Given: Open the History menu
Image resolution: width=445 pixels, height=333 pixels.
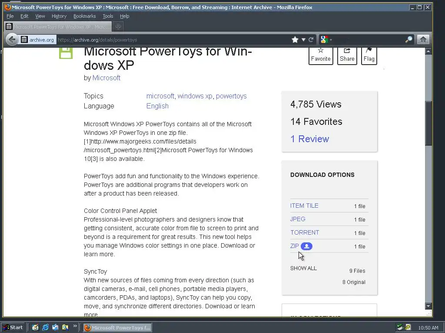Looking at the screenshot, I should [59, 16].
